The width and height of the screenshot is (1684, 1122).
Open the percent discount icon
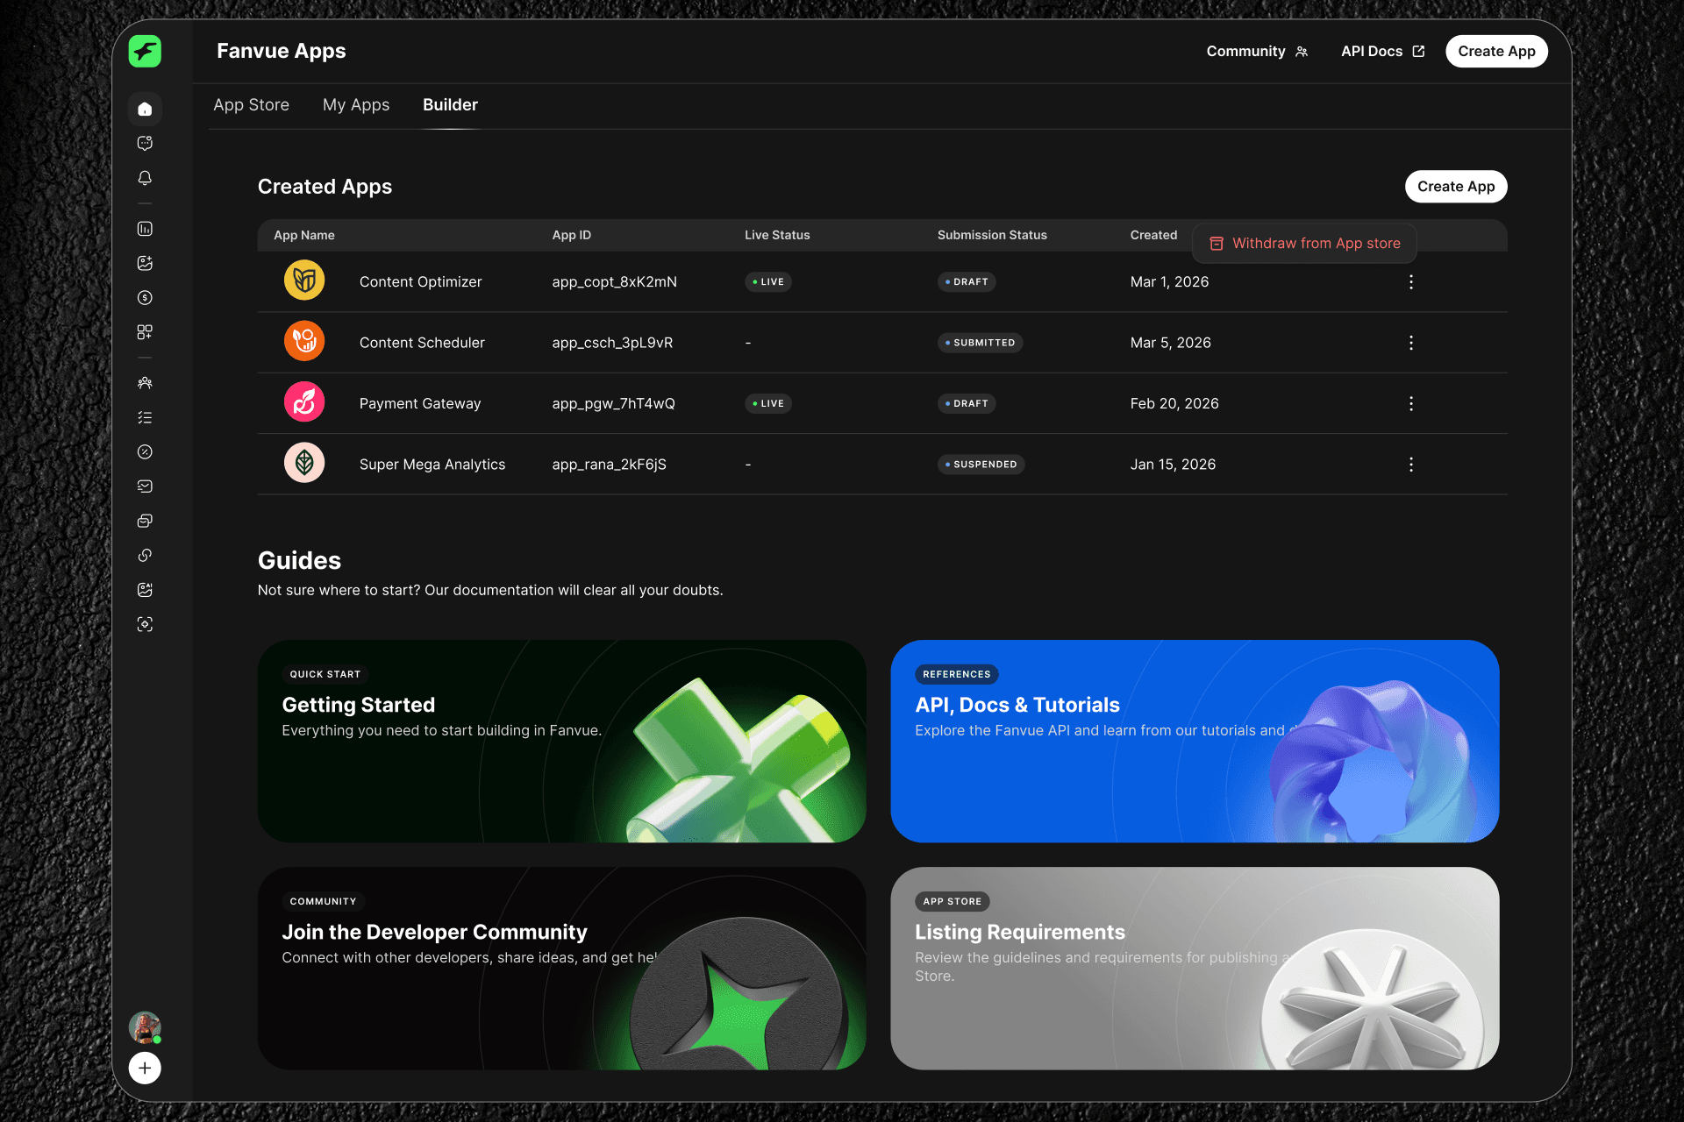[x=145, y=452]
